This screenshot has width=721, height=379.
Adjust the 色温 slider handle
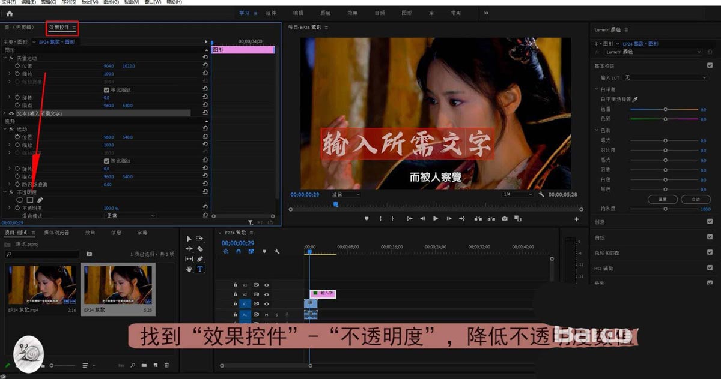[665, 109]
